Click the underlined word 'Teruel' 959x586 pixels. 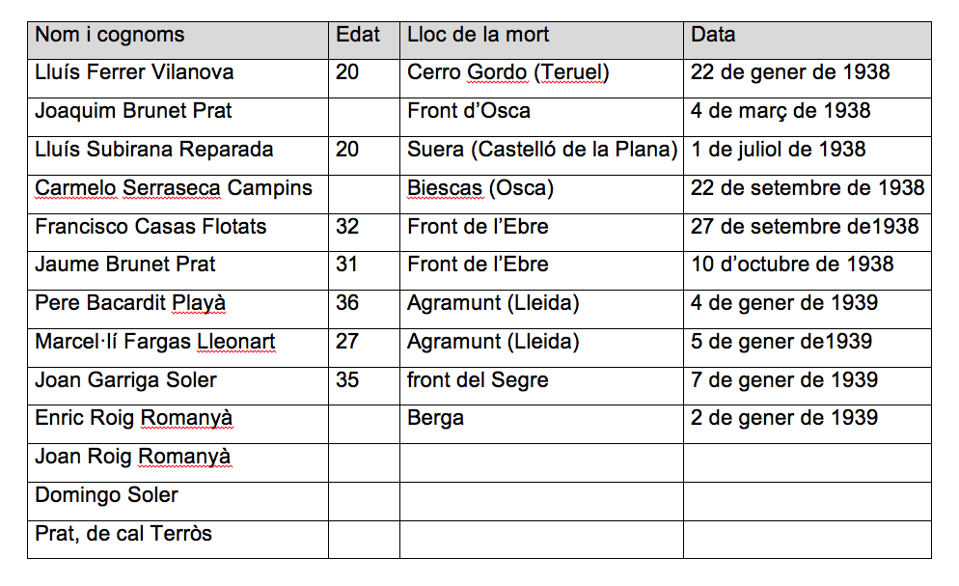coord(571,72)
